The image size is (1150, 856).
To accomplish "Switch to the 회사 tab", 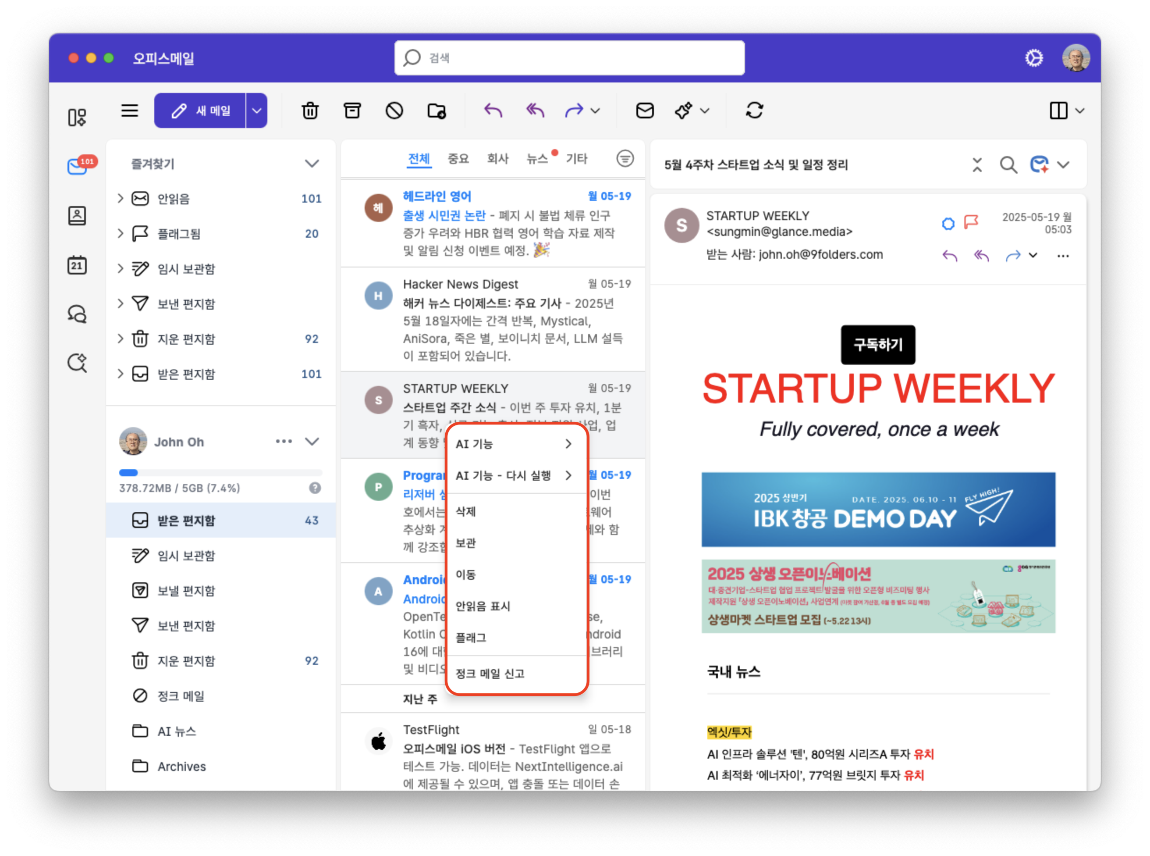I will coord(497,159).
